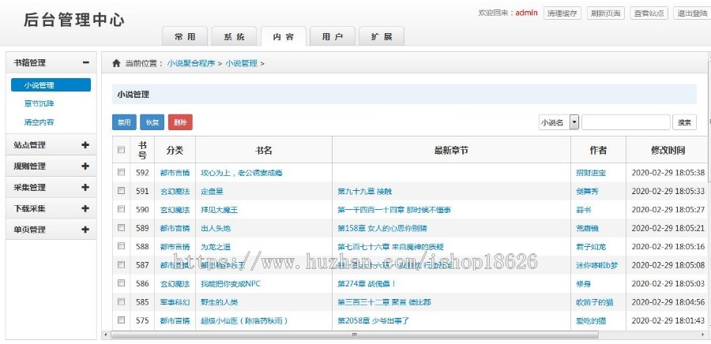Click 玄幻魔法 category in row 591
Screen dimensions: 711x344
click(x=175, y=192)
